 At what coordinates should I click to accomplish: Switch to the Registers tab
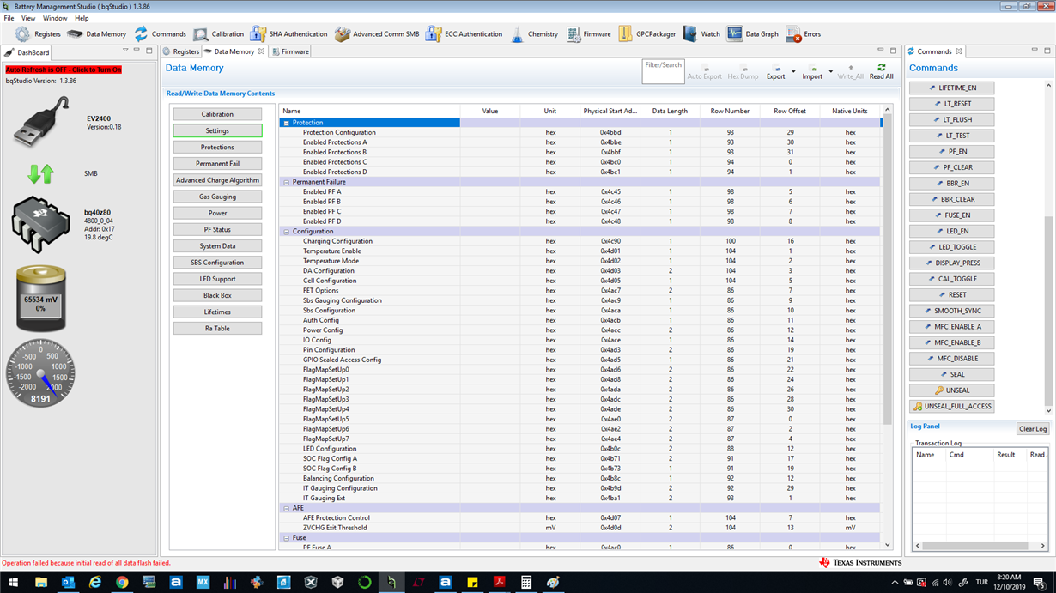pyautogui.click(x=181, y=51)
